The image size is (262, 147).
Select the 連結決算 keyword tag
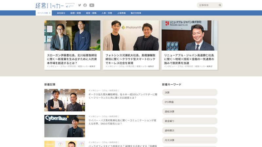[x=190, y=111]
